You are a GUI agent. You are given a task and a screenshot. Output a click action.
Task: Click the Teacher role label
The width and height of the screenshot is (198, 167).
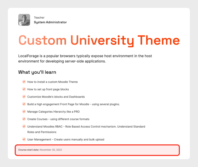(39, 18)
